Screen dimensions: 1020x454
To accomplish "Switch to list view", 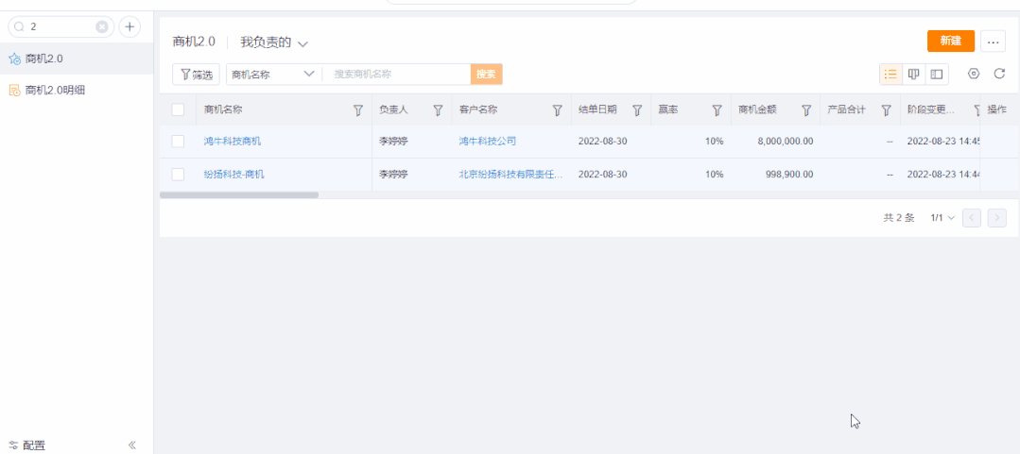I will [891, 74].
